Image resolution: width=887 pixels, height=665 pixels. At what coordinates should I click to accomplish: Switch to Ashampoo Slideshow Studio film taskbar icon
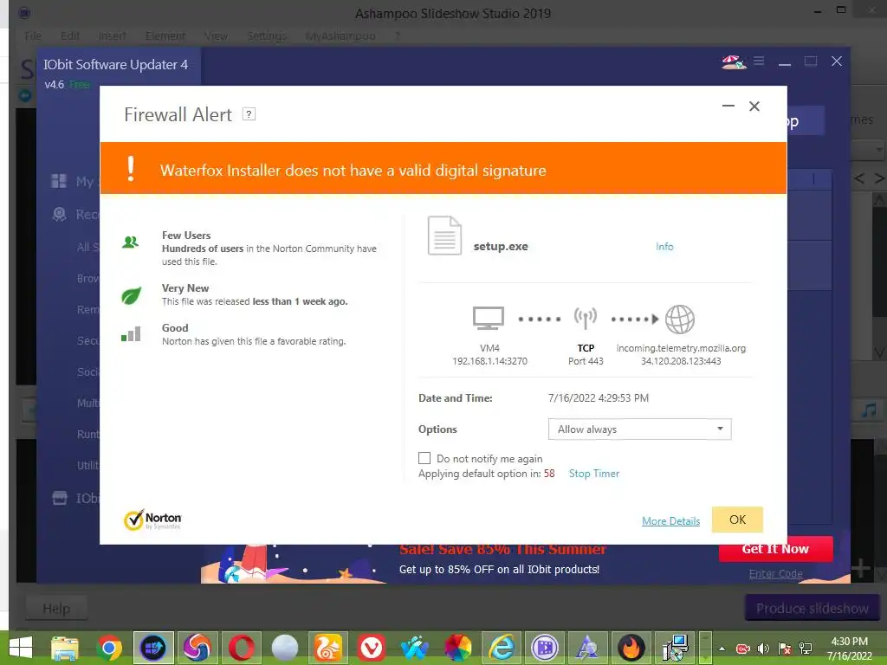(545, 648)
